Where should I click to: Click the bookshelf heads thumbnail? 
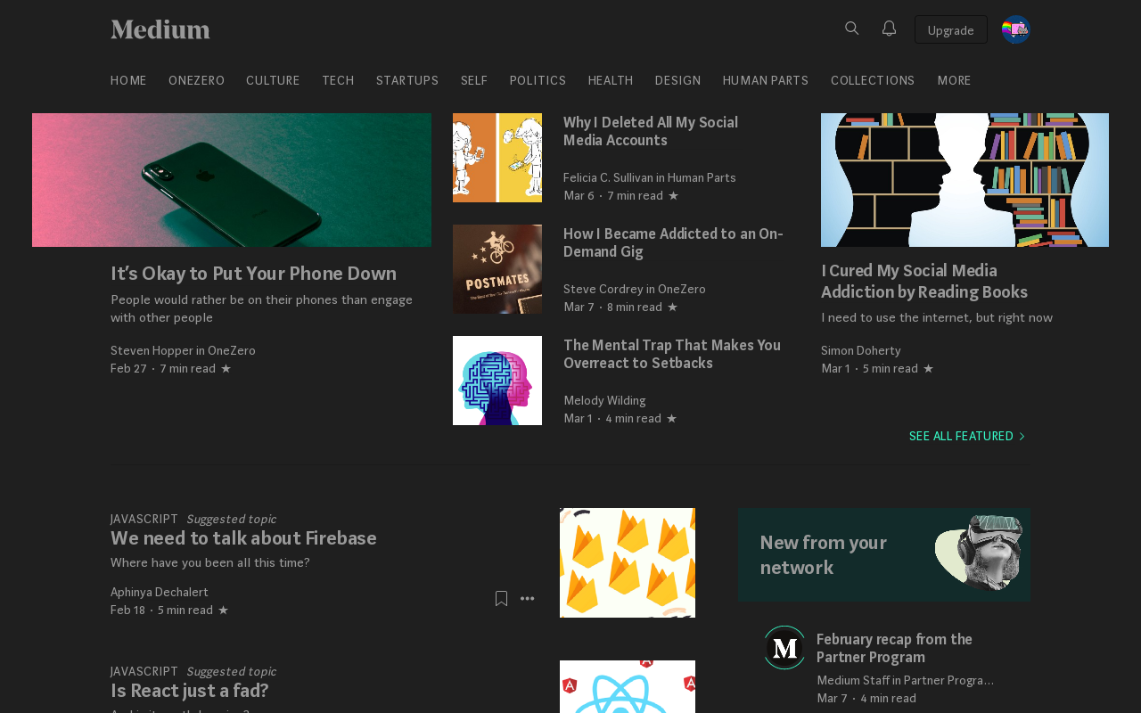point(965,180)
